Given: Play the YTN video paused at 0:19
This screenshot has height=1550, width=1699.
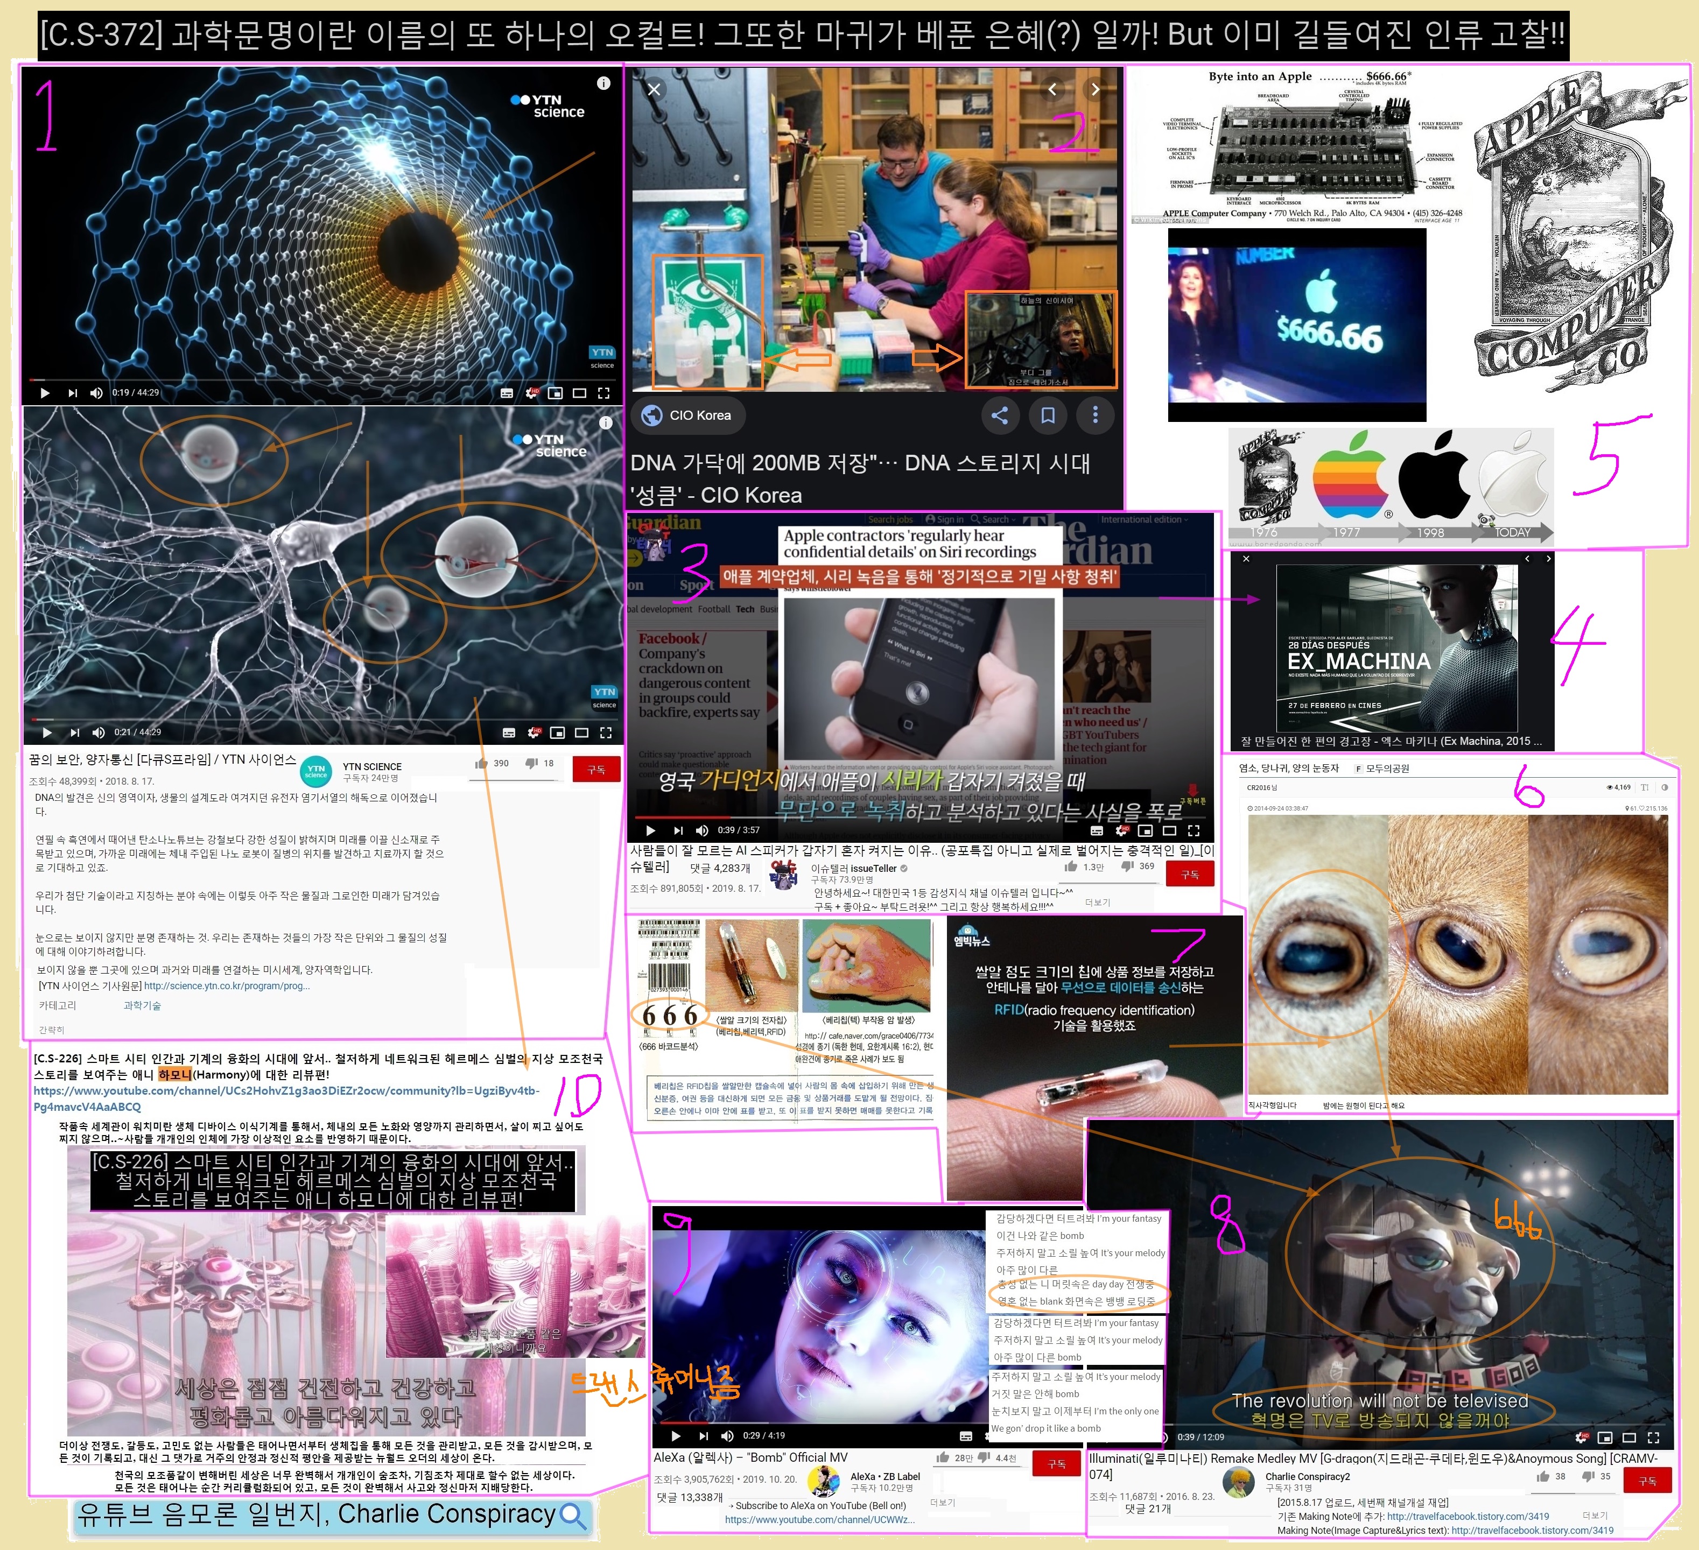Looking at the screenshot, I should 45,392.
